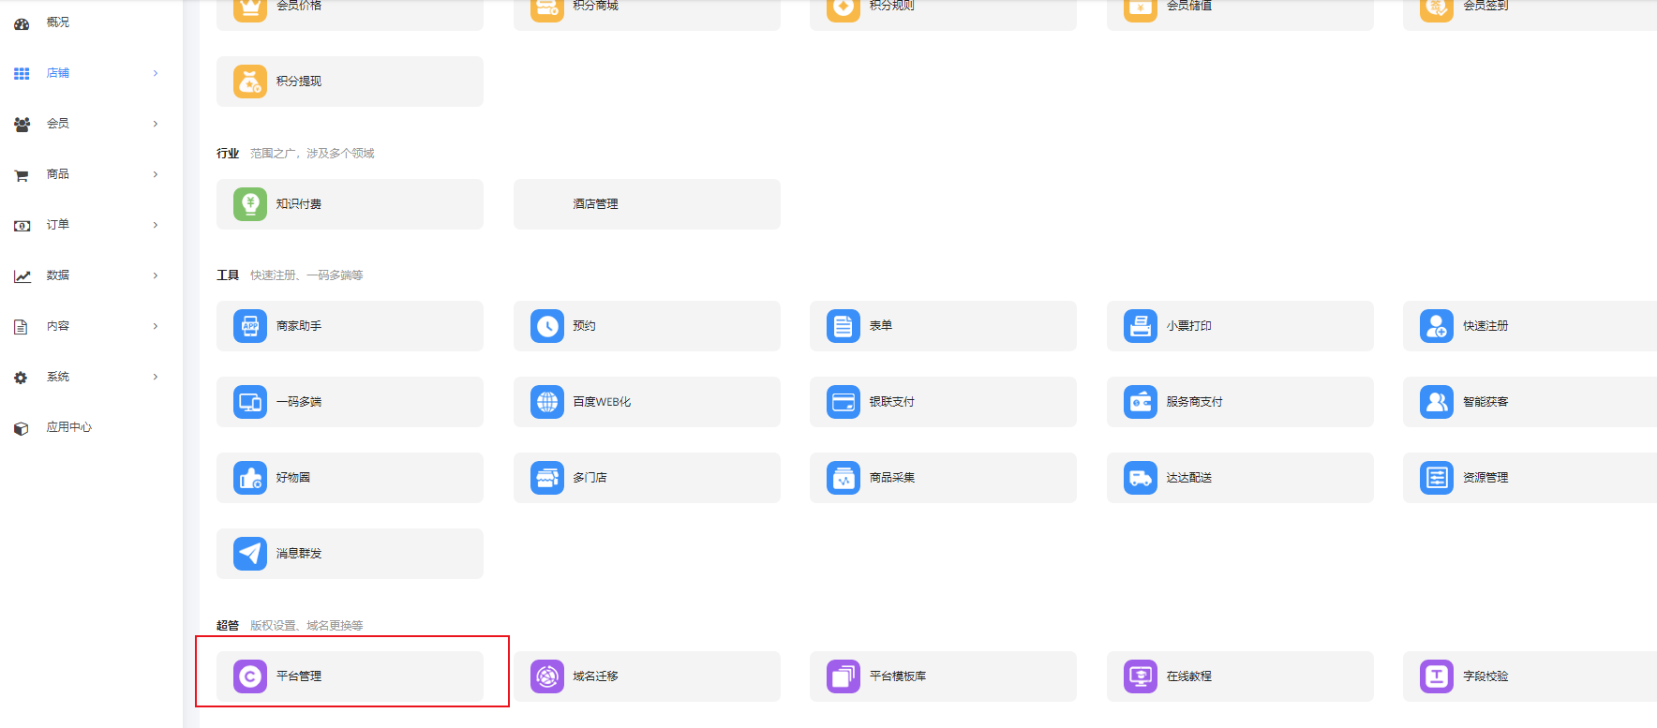This screenshot has width=1657, height=728.
Task: Expand the 店铺 sidebar chevron
Action: point(156,73)
